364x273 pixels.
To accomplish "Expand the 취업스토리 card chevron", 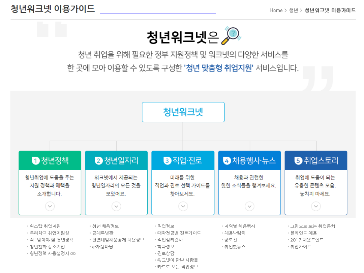I will click(316, 206).
